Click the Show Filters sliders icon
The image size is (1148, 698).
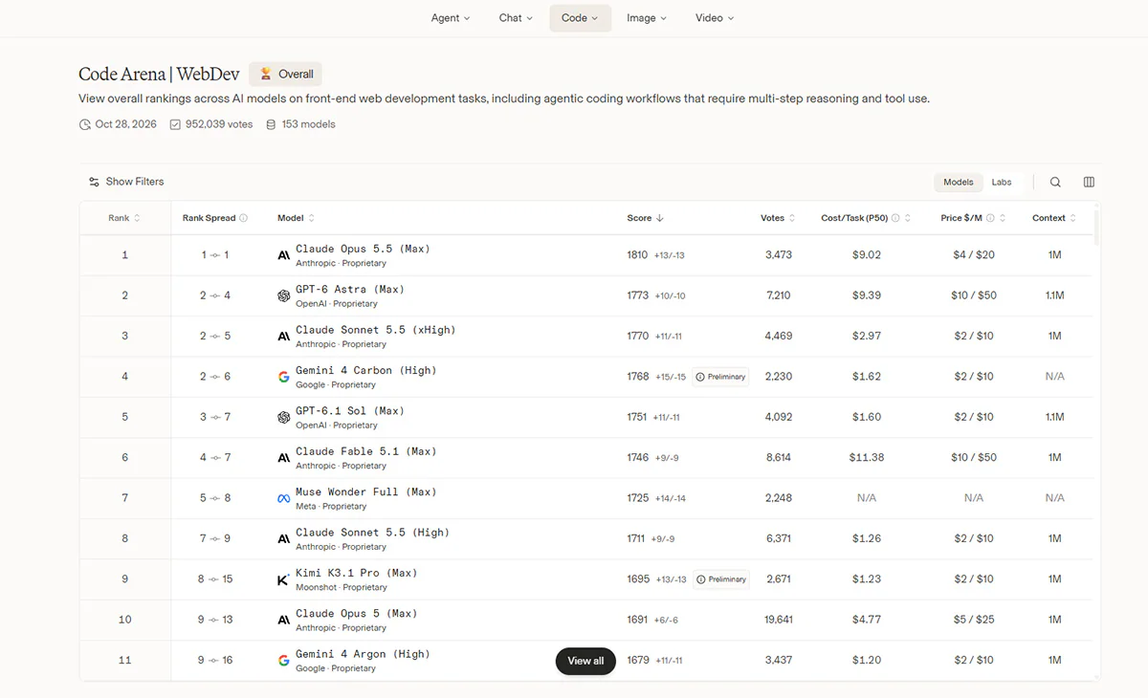[94, 182]
